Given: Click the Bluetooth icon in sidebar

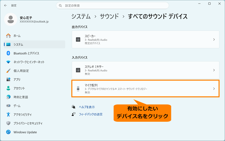Looking at the screenshot, I should 8,53.
